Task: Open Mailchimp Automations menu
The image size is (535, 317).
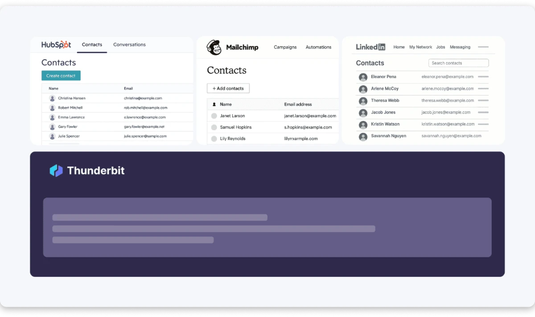Action: (318, 47)
